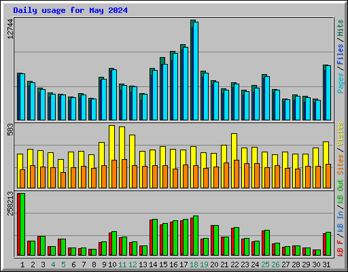Click day 11 weekend label

pos(122,265)
